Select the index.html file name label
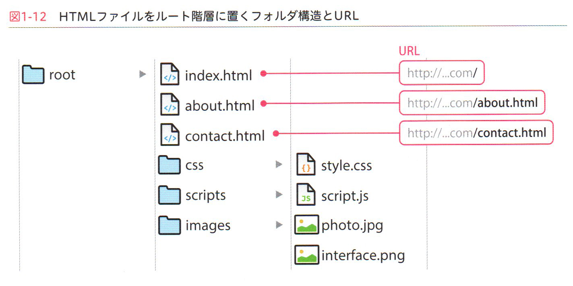The image size is (573, 286). click(218, 75)
